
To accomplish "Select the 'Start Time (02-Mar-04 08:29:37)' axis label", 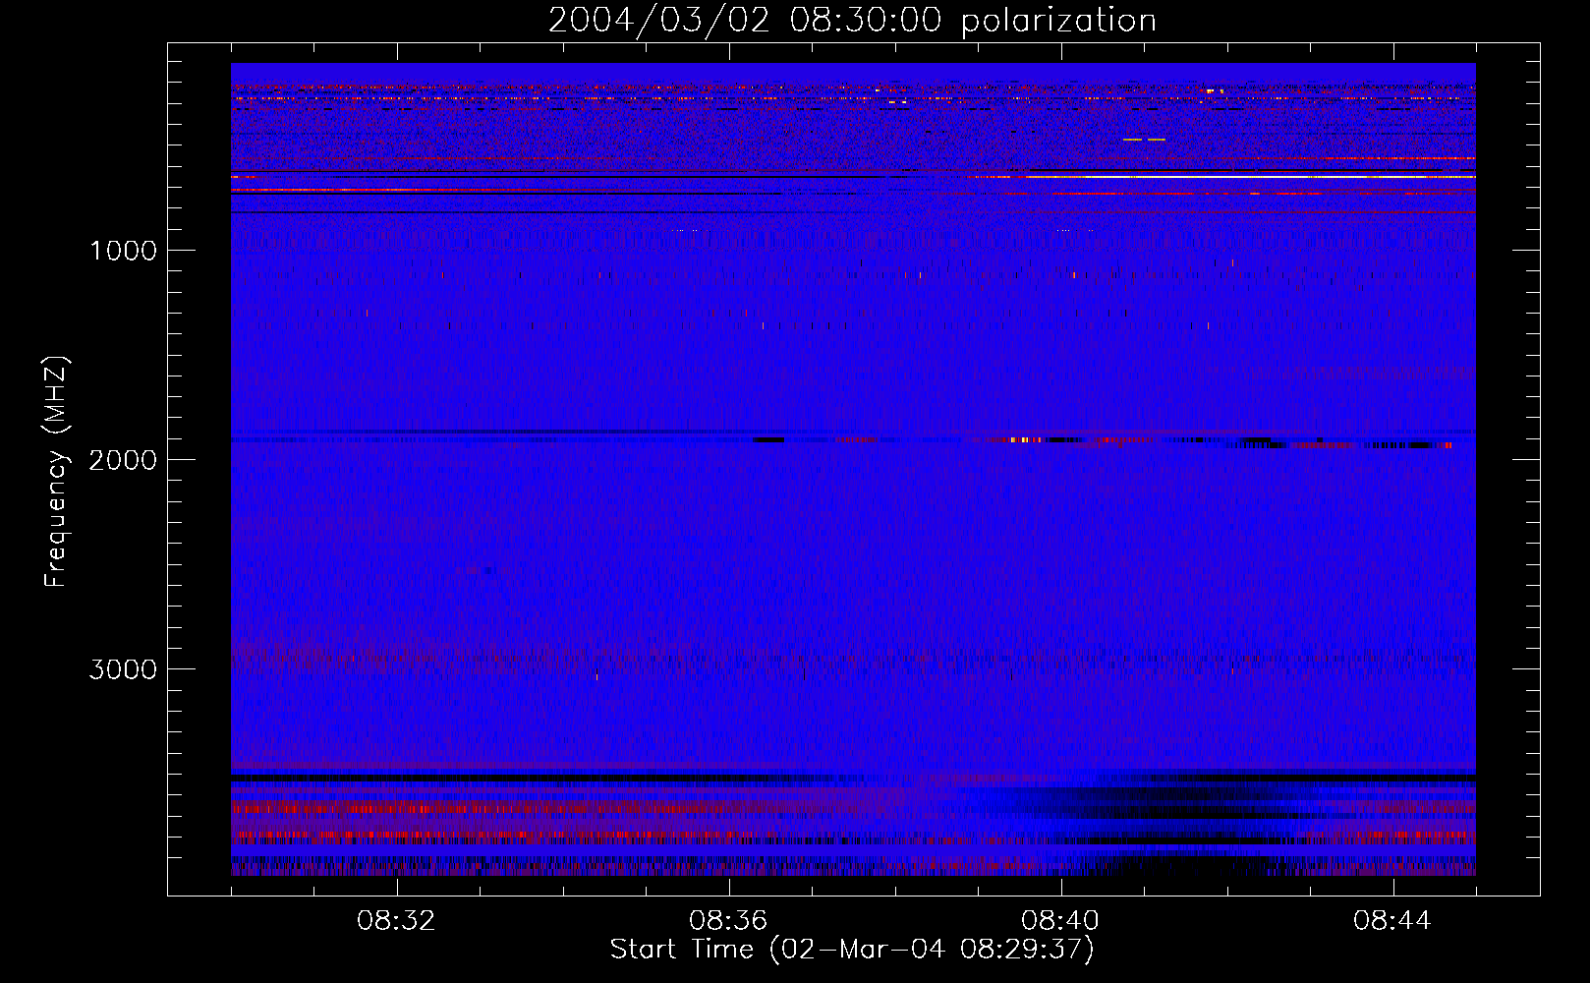I will click(x=852, y=950).
